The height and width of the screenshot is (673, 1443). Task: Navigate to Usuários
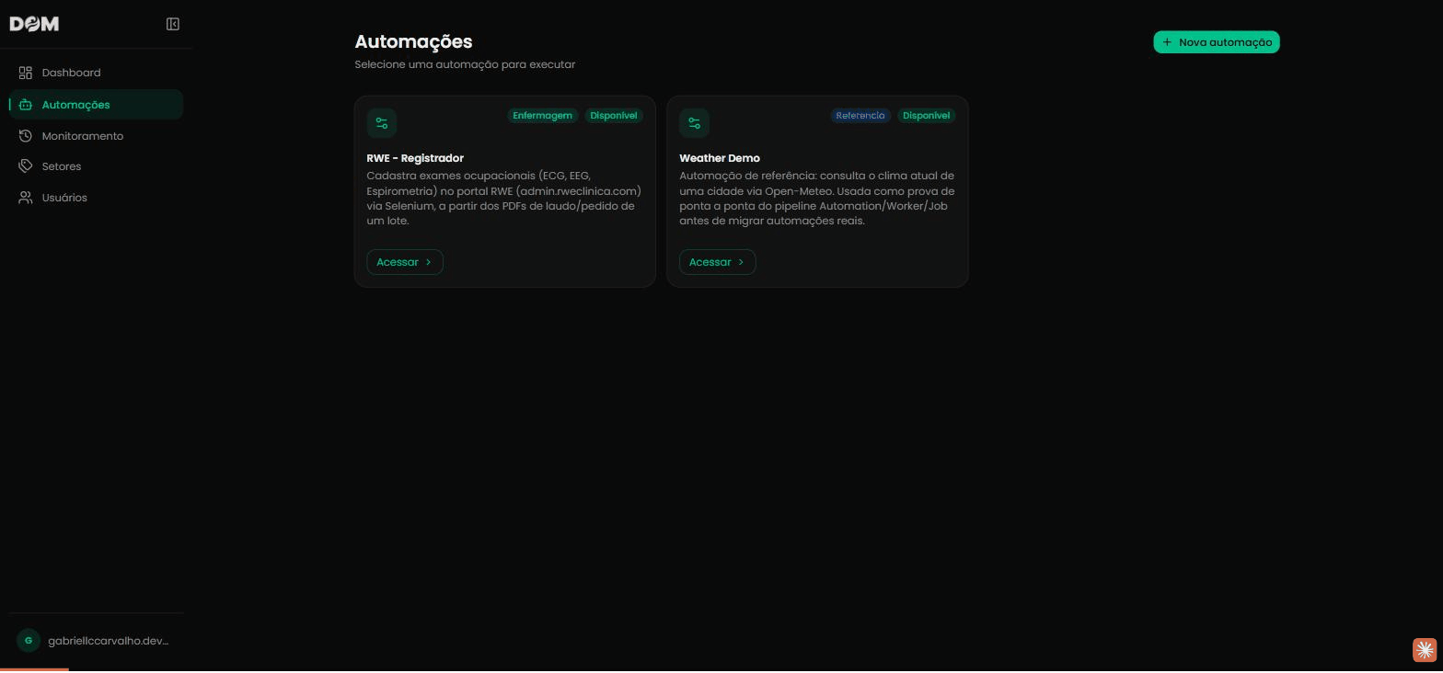97,198
